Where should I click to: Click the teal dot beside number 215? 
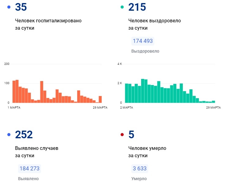(x=122, y=7)
